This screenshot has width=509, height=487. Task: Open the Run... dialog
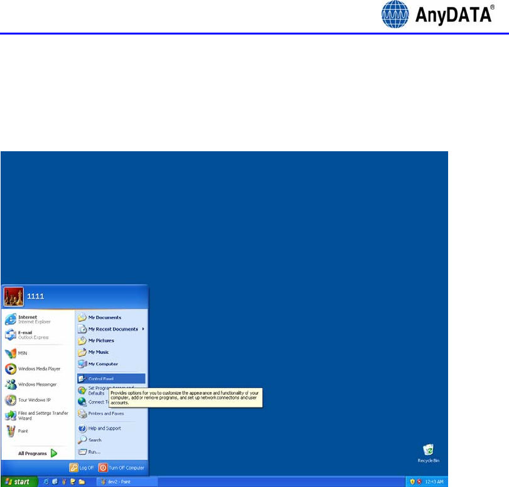coord(89,452)
